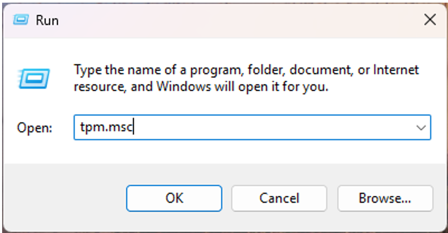Viewport: 448px width, 233px height.
Task: Expand the Open command history dropdown
Action: tap(421, 128)
